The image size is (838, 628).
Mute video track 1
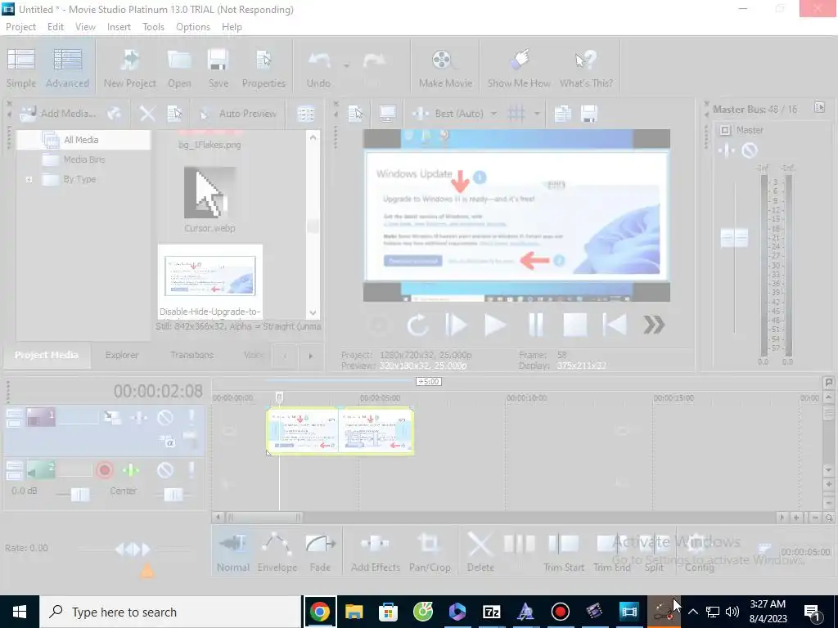coord(165,417)
